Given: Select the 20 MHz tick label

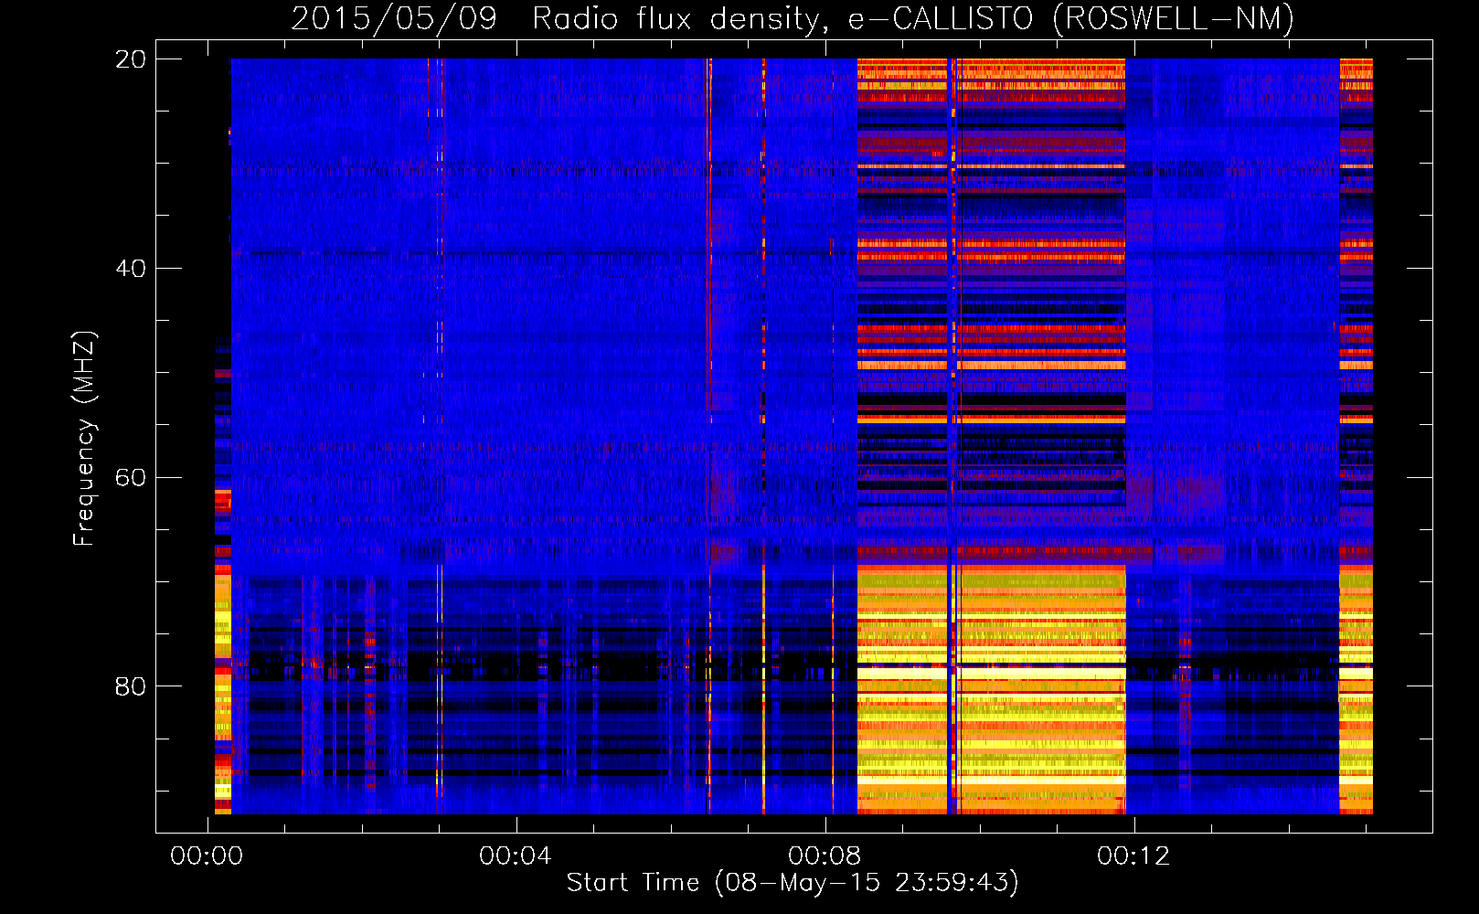Looking at the screenshot, I should coord(131,59).
